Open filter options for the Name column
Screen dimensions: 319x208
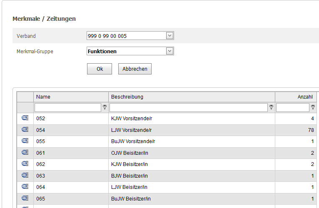pos(105,107)
